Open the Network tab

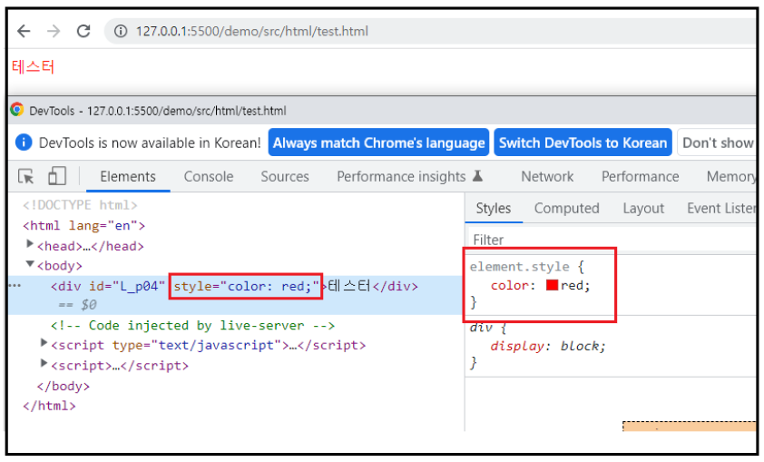click(x=547, y=176)
